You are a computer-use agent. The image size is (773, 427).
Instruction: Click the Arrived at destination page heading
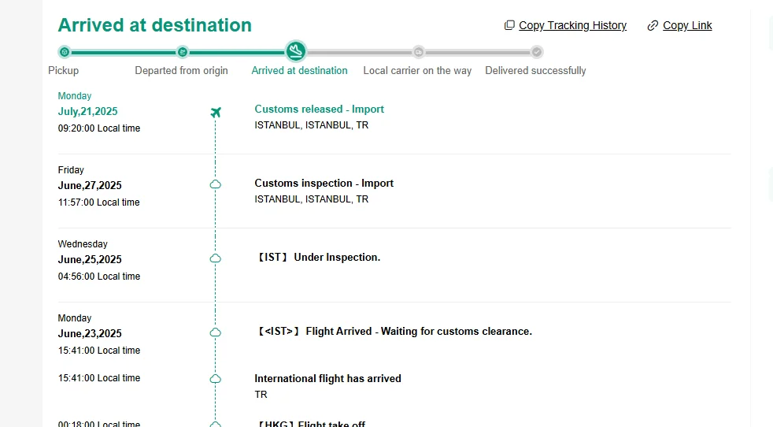[155, 25]
